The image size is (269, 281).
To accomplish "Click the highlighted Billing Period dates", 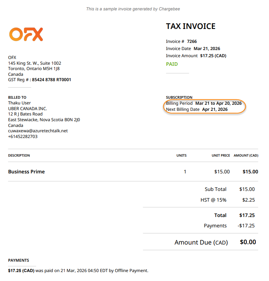I will coord(218,103).
